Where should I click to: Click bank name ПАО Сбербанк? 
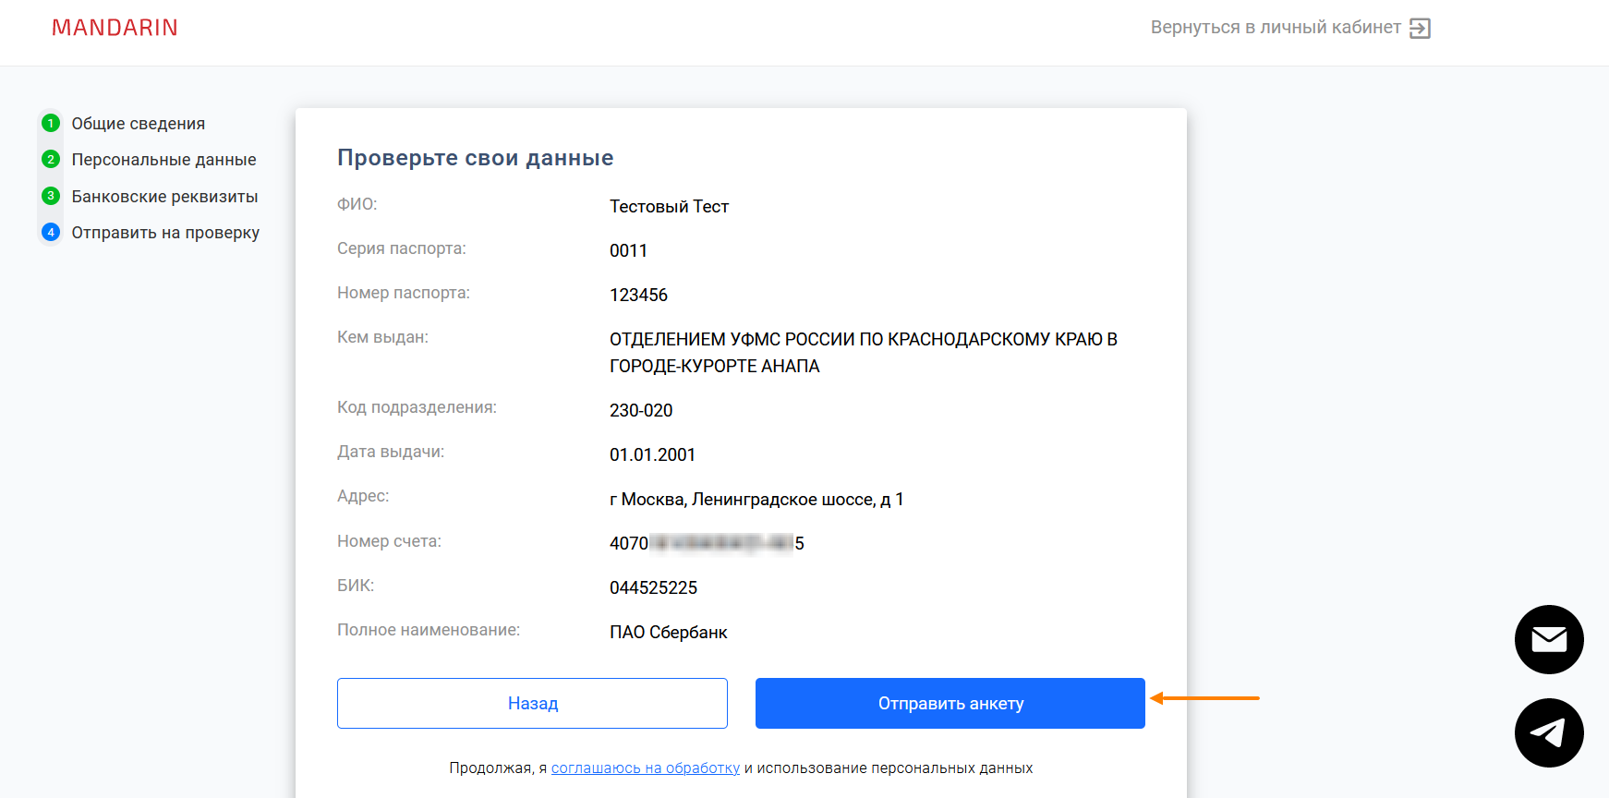[x=669, y=633]
